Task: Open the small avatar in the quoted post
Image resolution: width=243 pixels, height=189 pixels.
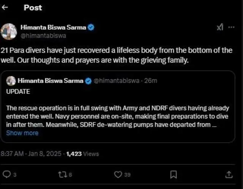Action: 11,80
